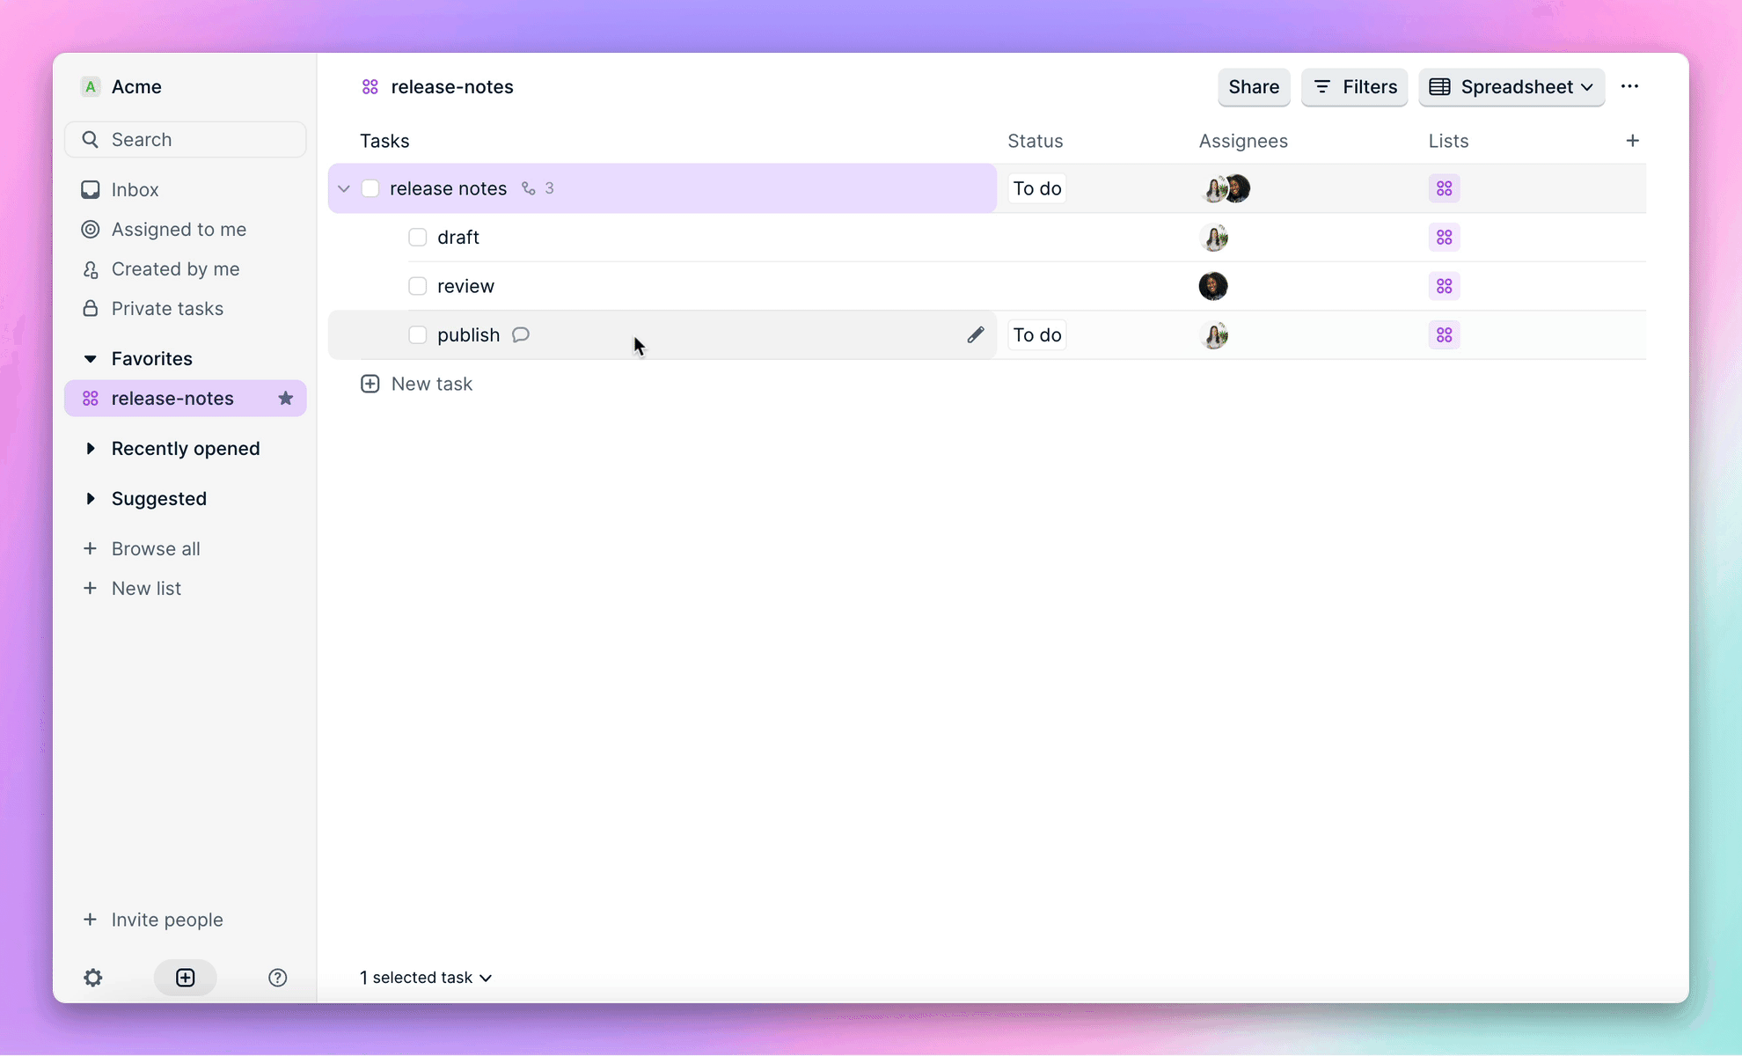Image resolution: width=1742 pixels, height=1056 pixels.
Task: Click the draft task name
Action: [458, 238]
